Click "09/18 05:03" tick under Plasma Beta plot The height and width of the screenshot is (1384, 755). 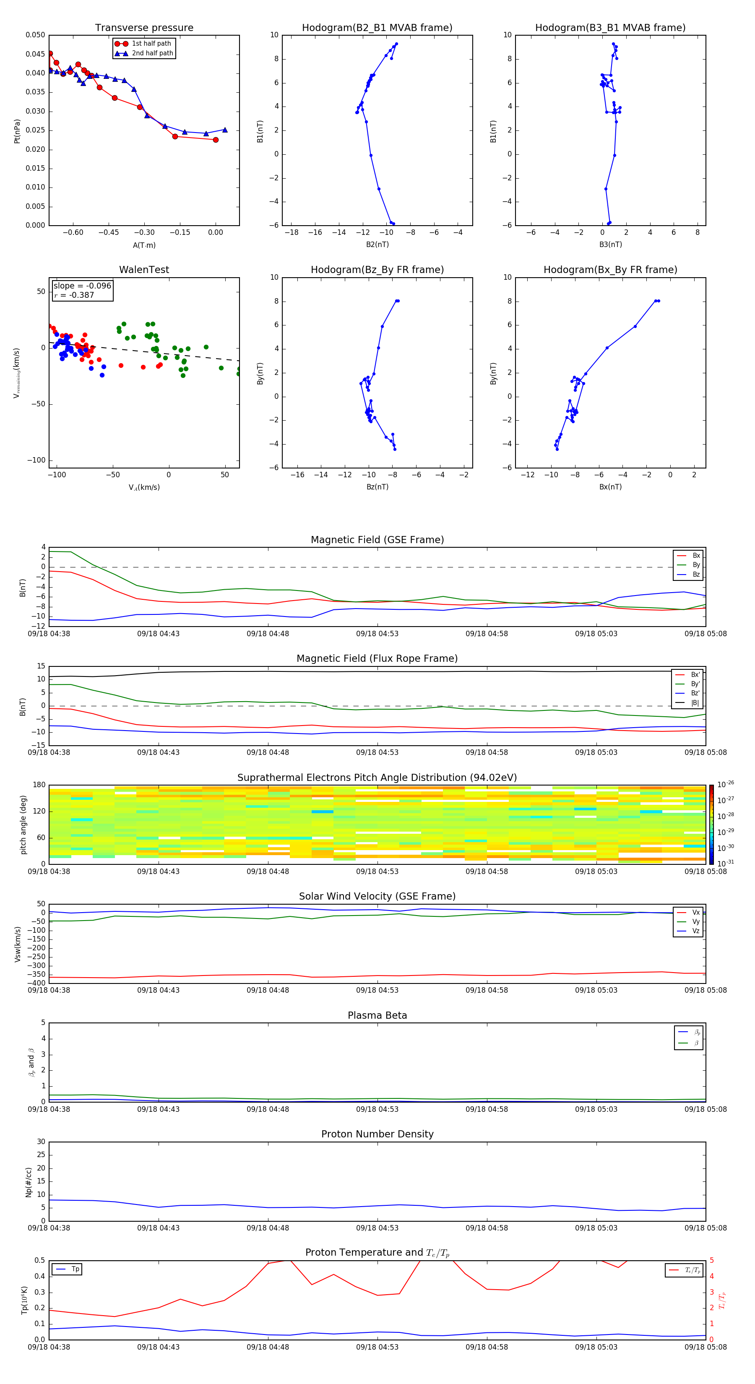[596, 1109]
